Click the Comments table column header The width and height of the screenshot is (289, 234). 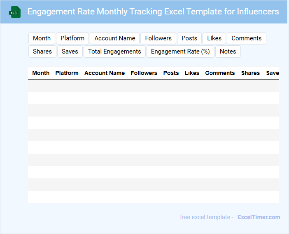(x=220, y=73)
